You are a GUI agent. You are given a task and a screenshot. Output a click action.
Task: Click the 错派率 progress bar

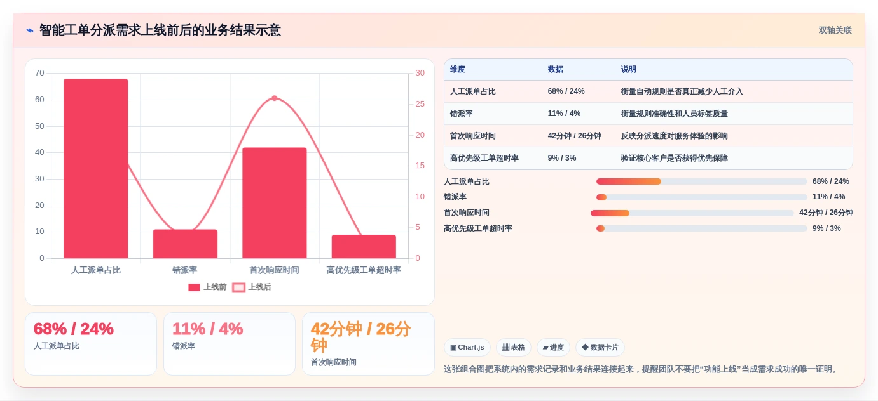tap(702, 197)
